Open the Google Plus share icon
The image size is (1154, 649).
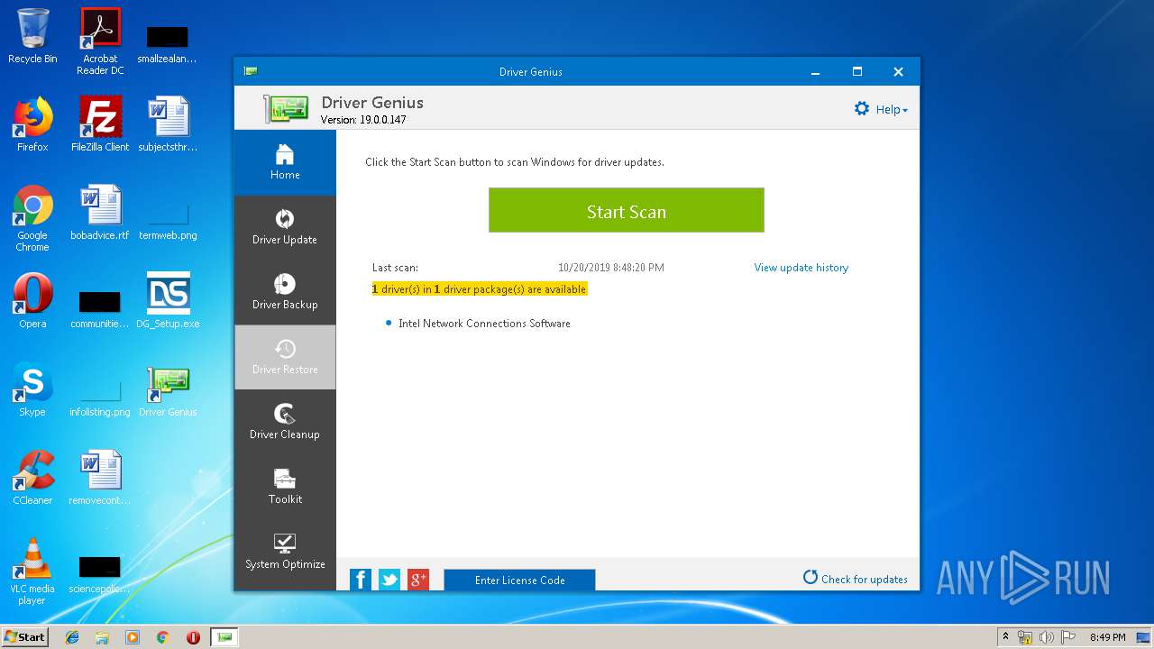click(418, 580)
